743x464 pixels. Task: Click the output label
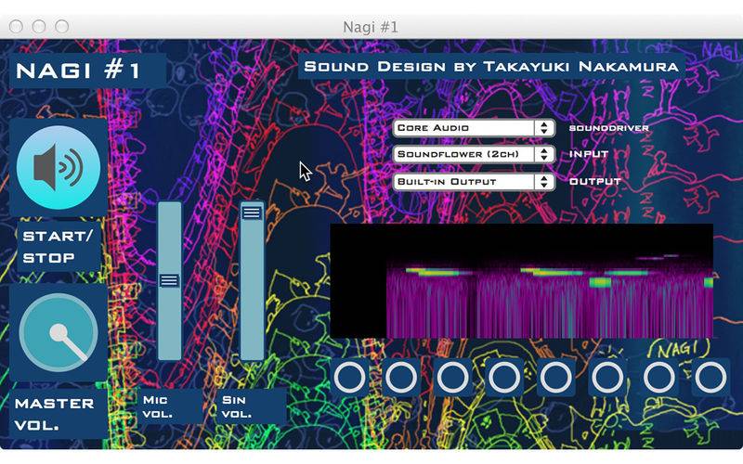click(595, 181)
